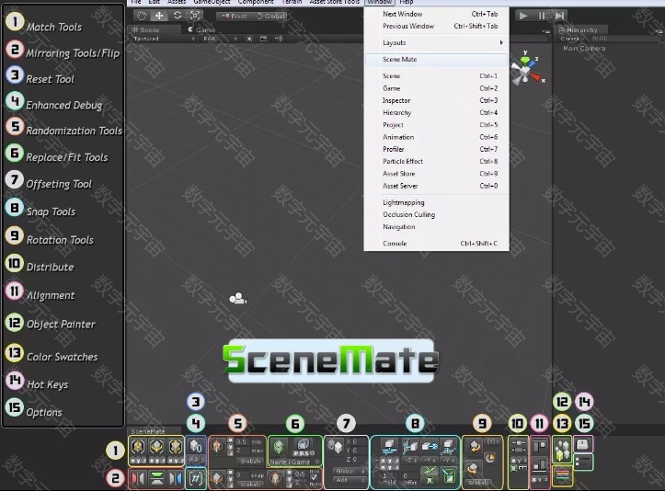The width and height of the screenshot is (665, 491).
Task: Click the green vertical Flip icon
Action: click(x=157, y=479)
